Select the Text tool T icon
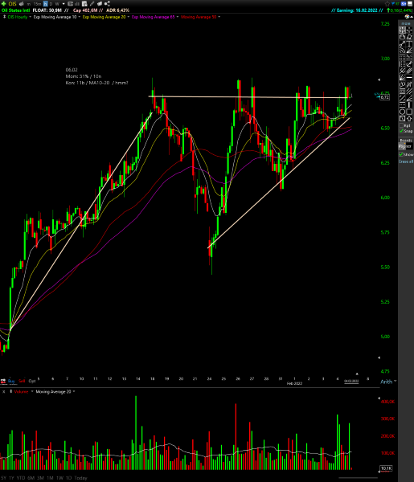This screenshot has width=414, height=482. [409, 43]
